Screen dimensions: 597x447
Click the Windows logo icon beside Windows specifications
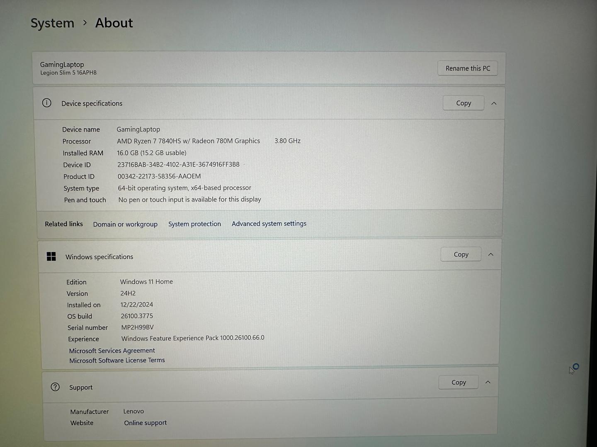[51, 257]
